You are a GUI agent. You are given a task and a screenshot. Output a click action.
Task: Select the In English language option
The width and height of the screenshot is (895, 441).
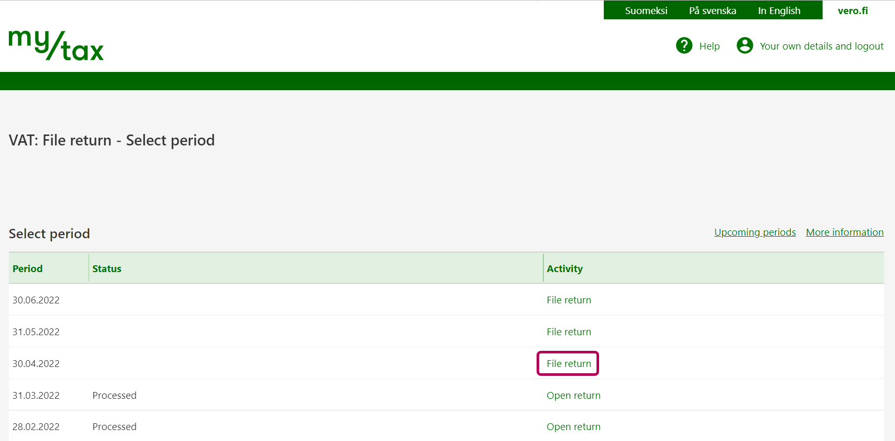(779, 10)
